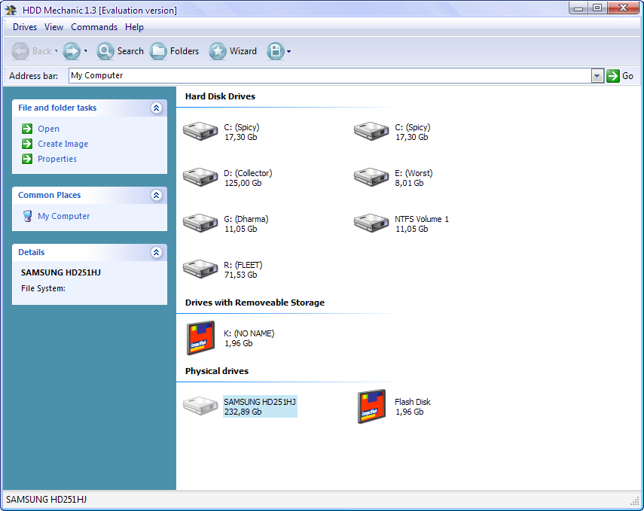Click the Go button
The image size is (644, 511).
pyautogui.click(x=620, y=75)
